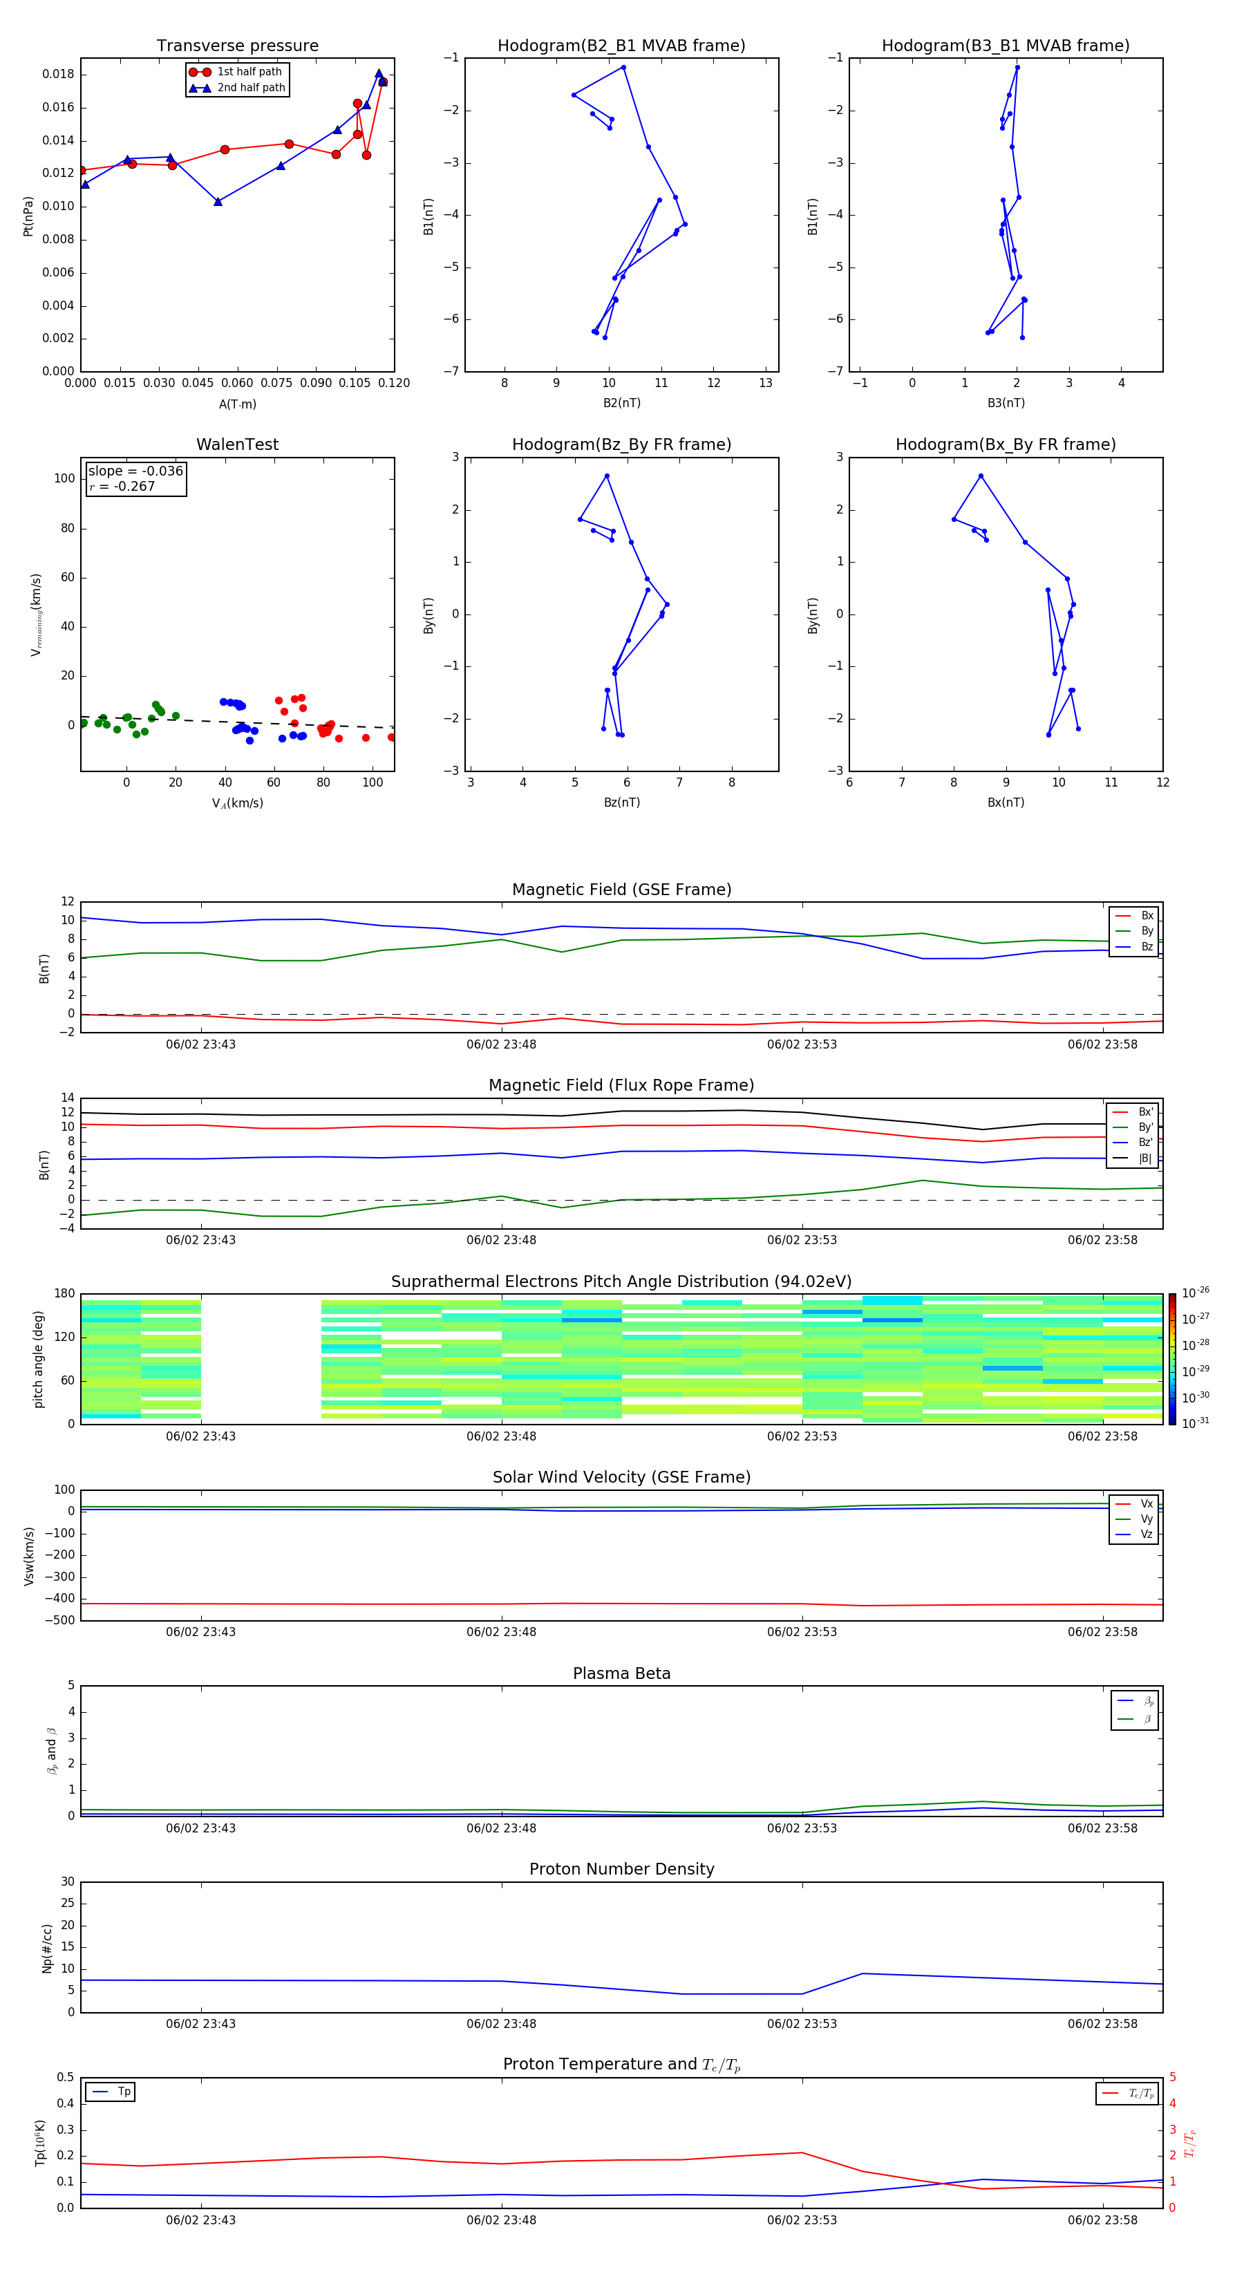This screenshot has width=1244, height=2281.
Task: Select 06/02 23:53 tick under Plasma Beta panel
Action: click(x=802, y=1828)
